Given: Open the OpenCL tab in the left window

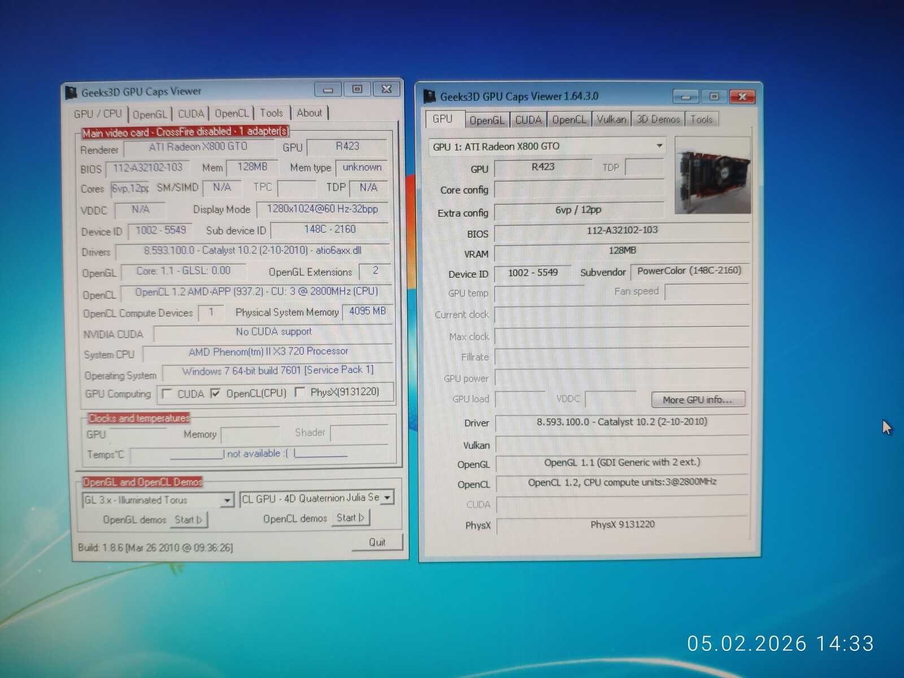Looking at the screenshot, I should [x=232, y=113].
